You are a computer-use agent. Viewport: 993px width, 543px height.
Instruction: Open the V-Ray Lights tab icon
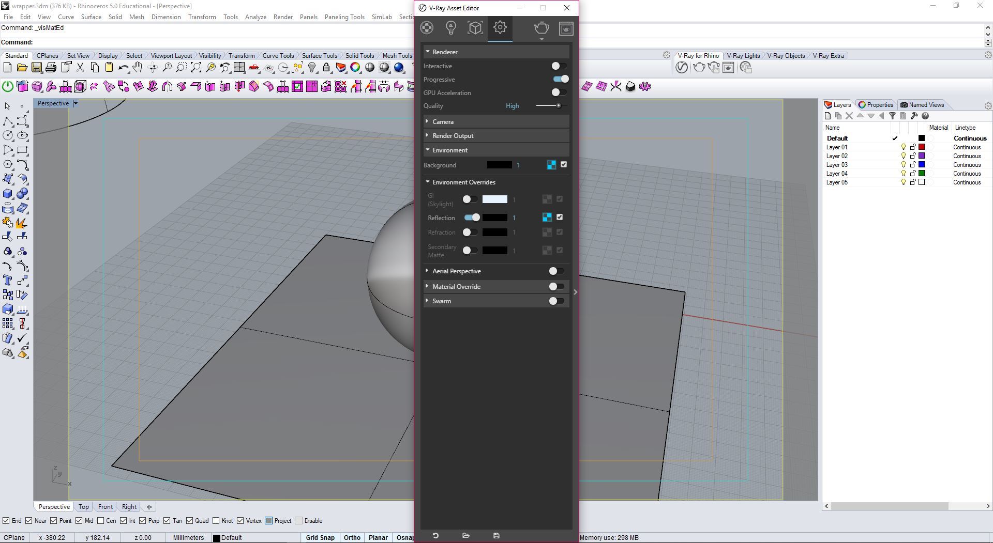[451, 28]
